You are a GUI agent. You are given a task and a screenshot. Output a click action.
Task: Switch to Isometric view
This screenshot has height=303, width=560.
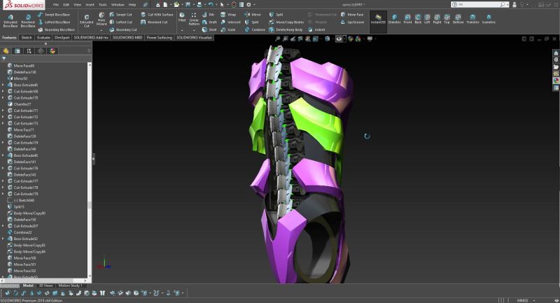[489, 19]
